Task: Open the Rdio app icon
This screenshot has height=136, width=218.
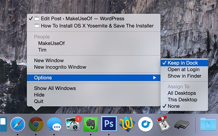Action: (x=145, y=124)
